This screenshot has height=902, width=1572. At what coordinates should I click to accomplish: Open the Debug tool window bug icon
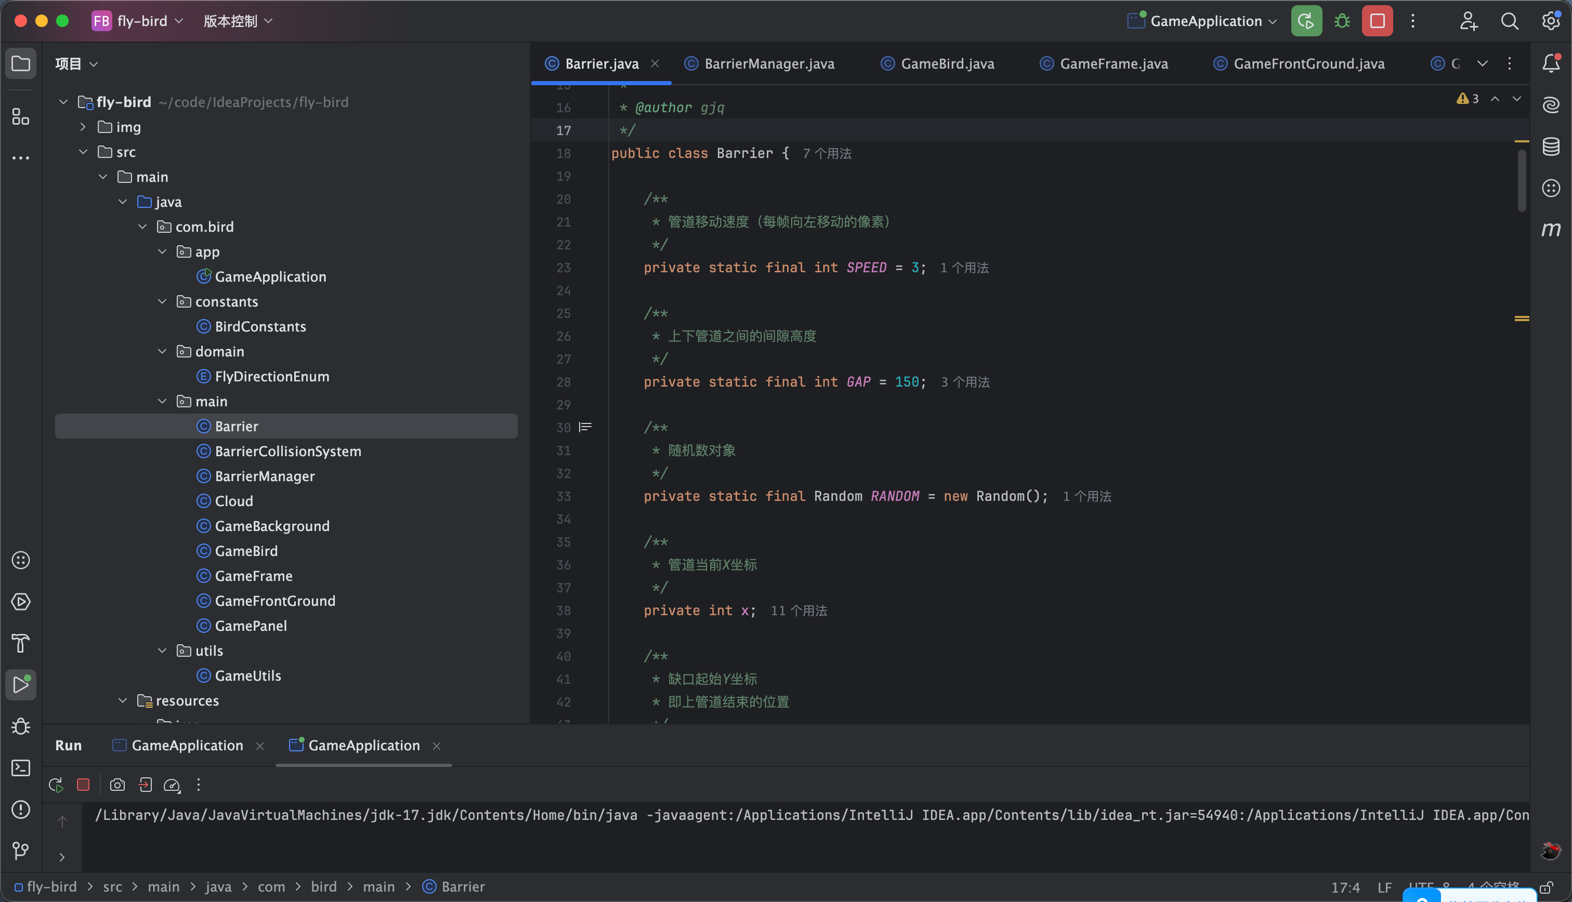tap(20, 726)
